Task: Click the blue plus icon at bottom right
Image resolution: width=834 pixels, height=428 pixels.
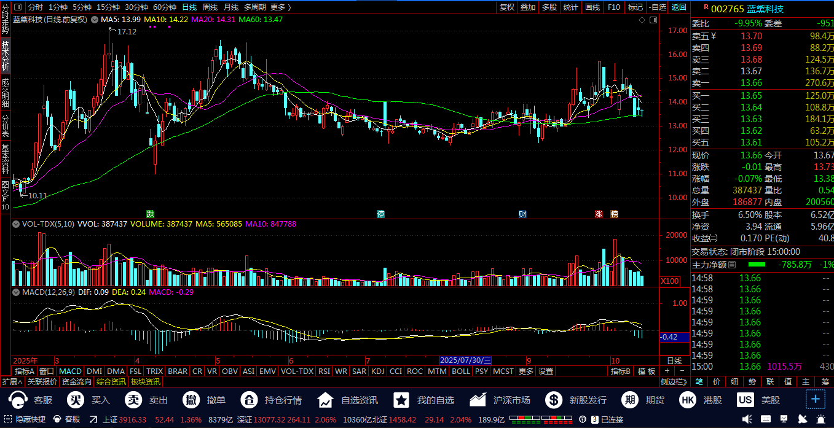Action: pos(816,399)
